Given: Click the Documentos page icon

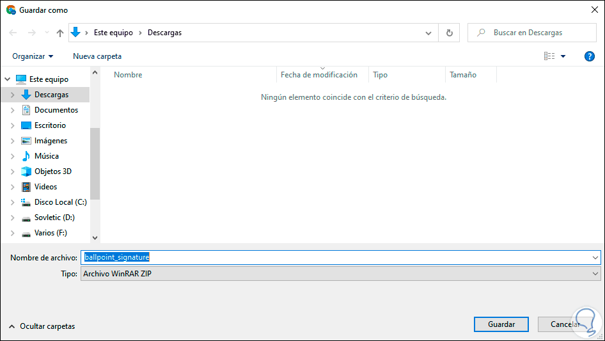Looking at the screenshot, I should 26,110.
